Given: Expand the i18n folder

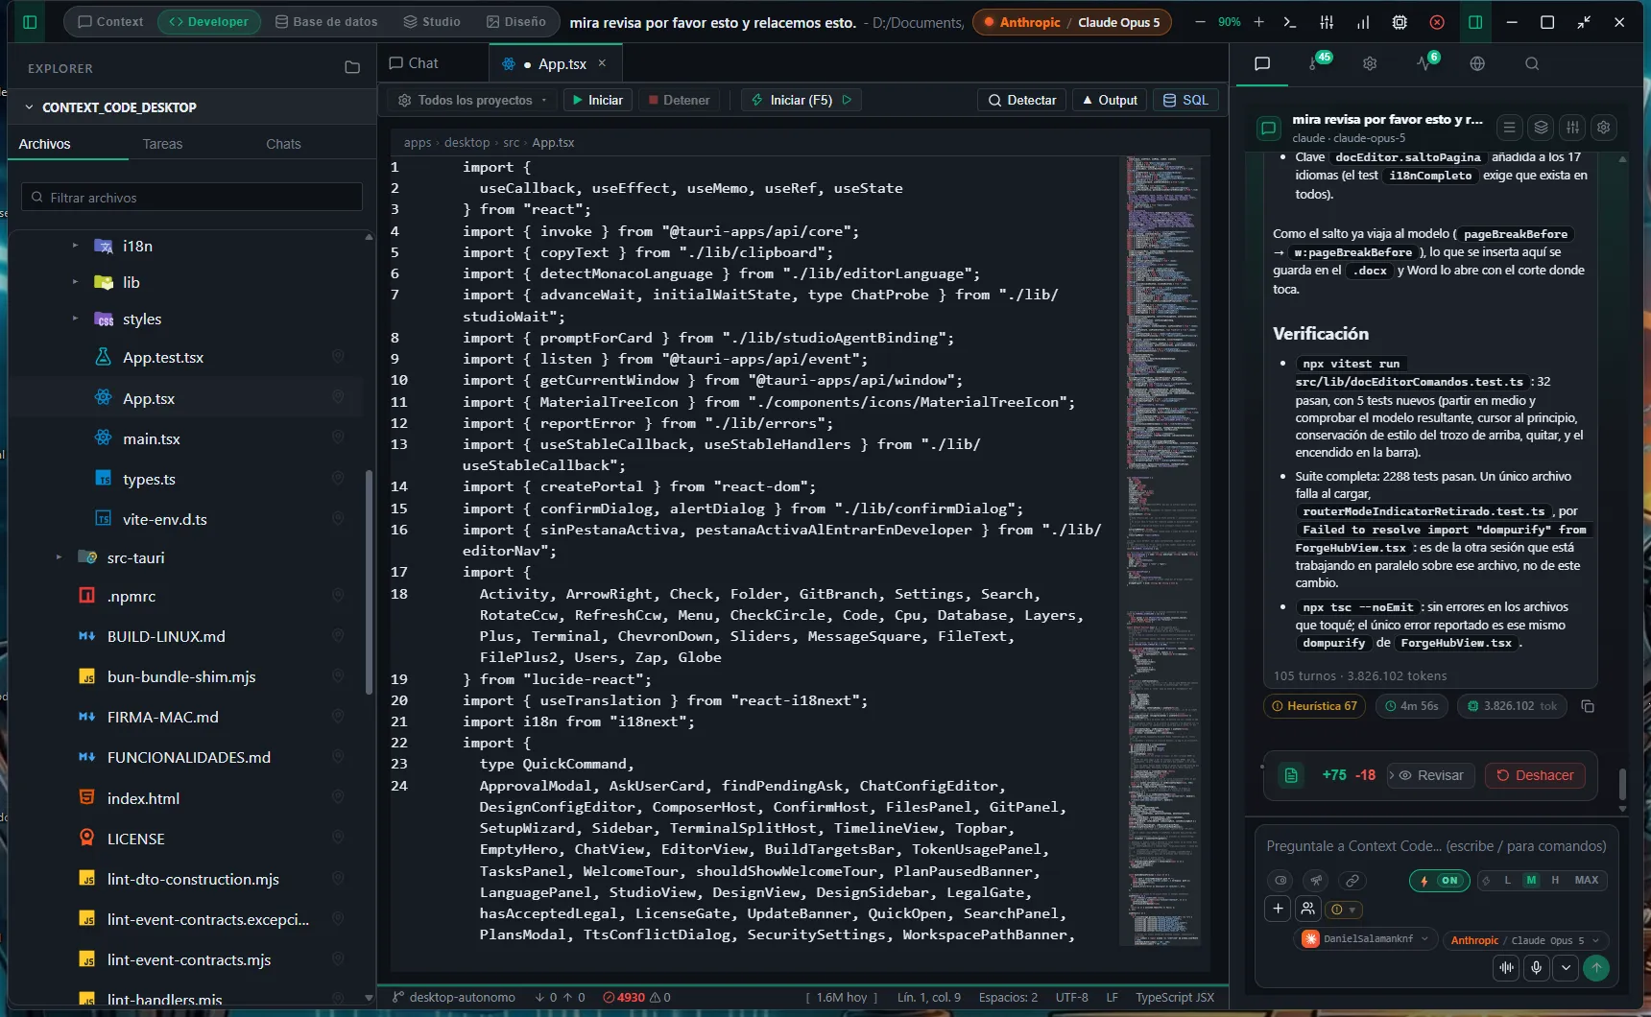Looking at the screenshot, I should (75, 246).
